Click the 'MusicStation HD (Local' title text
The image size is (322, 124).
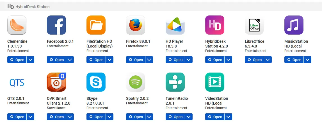coord(296,44)
